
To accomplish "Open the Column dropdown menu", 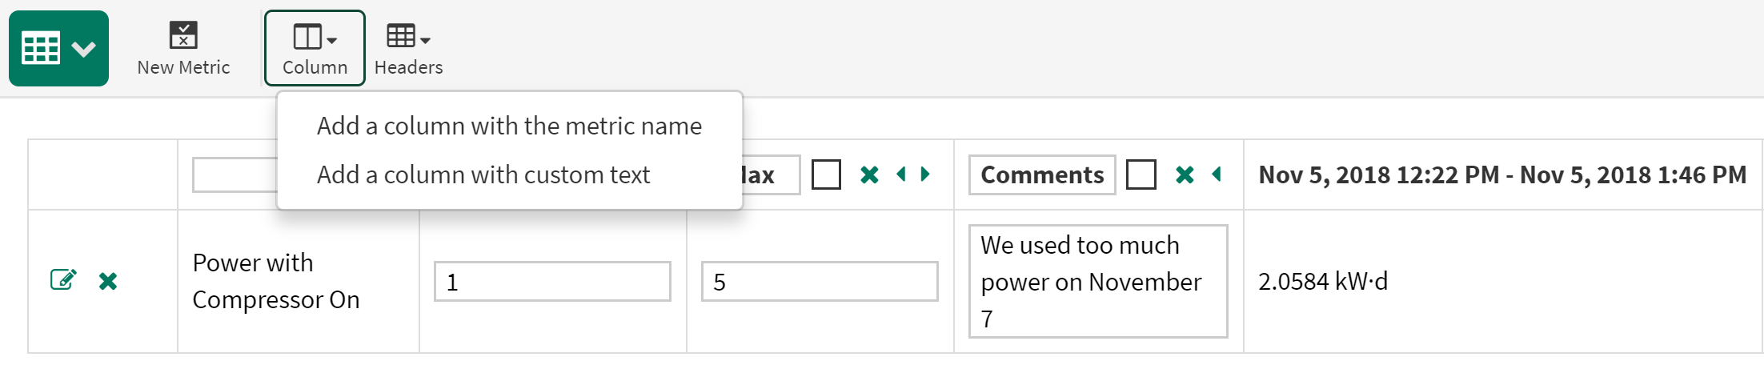I will tap(315, 48).
